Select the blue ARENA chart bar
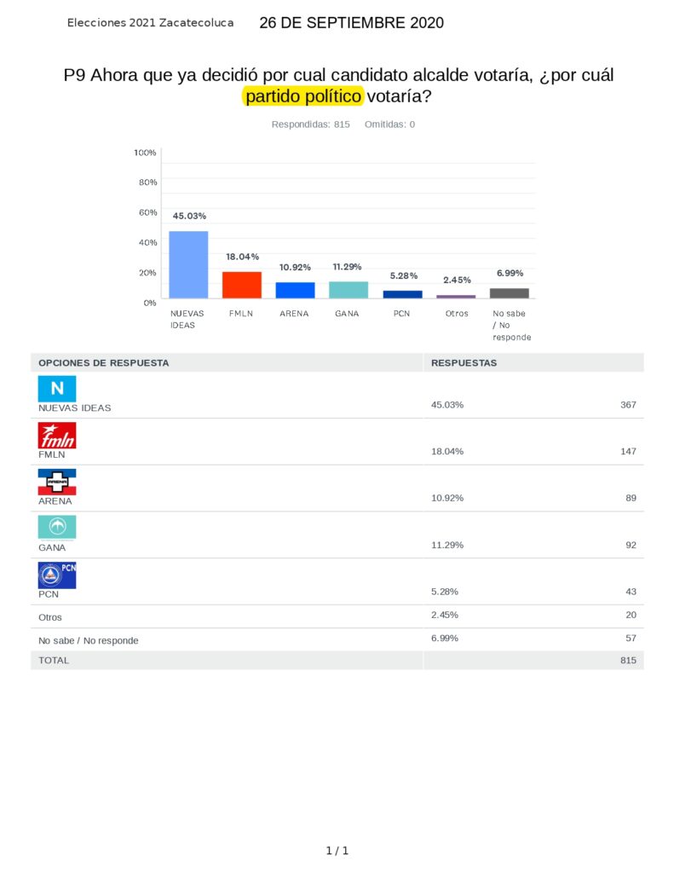 (296, 290)
